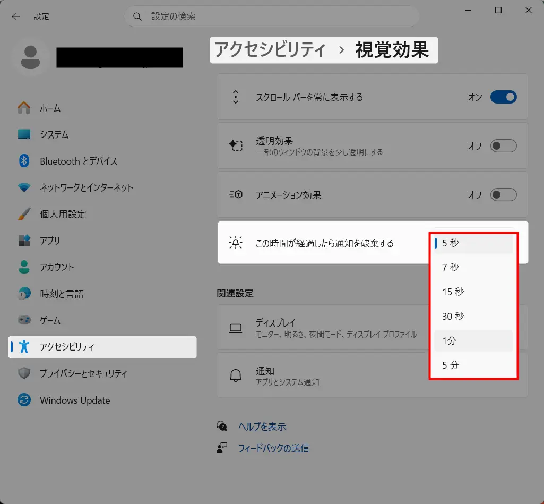Open ゲーム settings

102,320
